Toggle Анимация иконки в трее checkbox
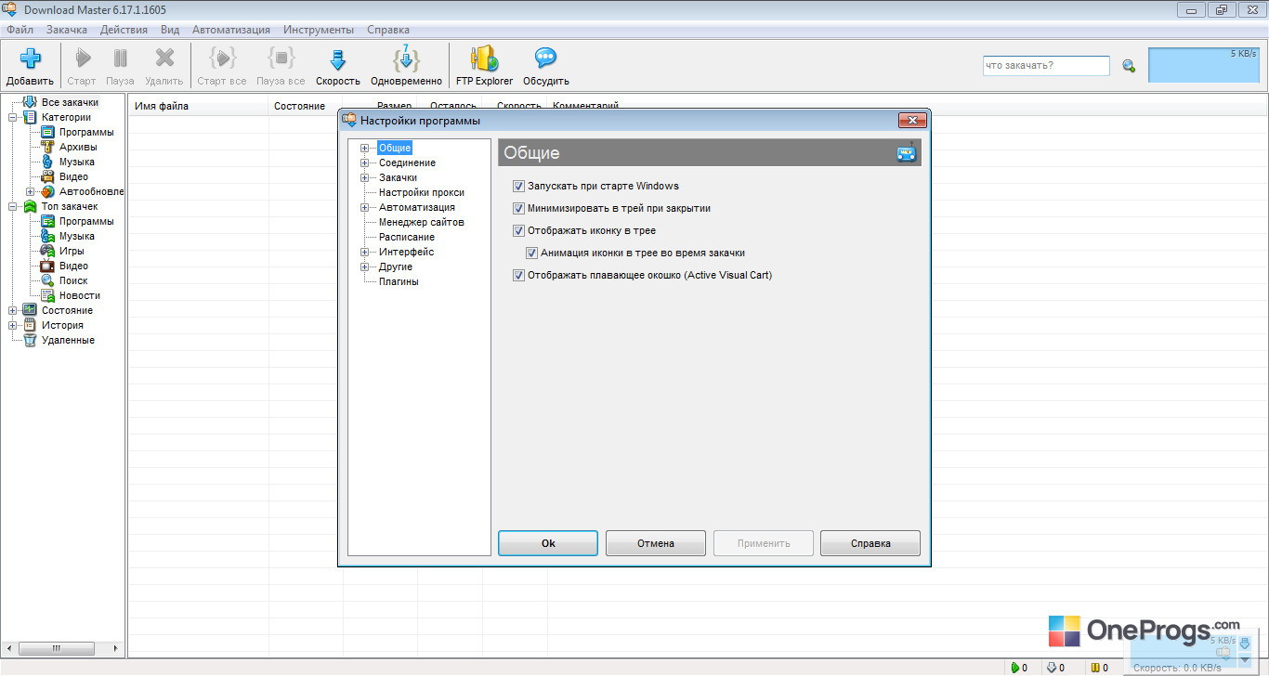This screenshot has height=676, width=1269. click(x=532, y=253)
